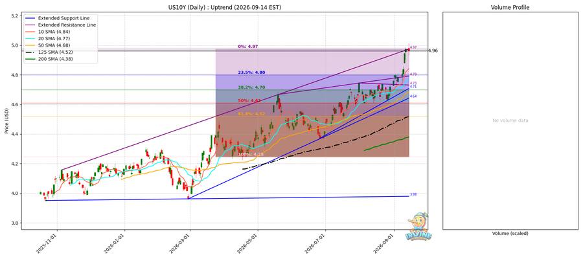Click the 2026-03-01 date axis label
This screenshot has width=583, height=259.
pyautogui.click(x=182, y=243)
